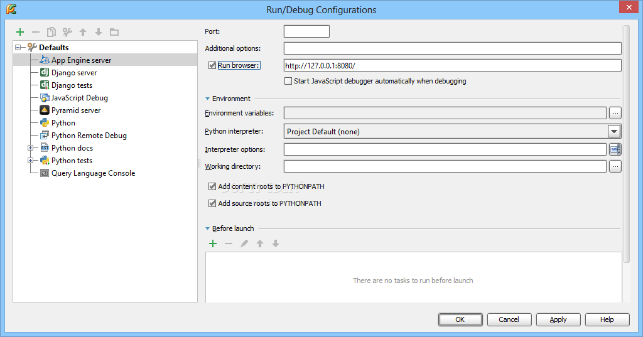Toggle Run browser checkbox
This screenshot has width=643, height=337.
[212, 65]
